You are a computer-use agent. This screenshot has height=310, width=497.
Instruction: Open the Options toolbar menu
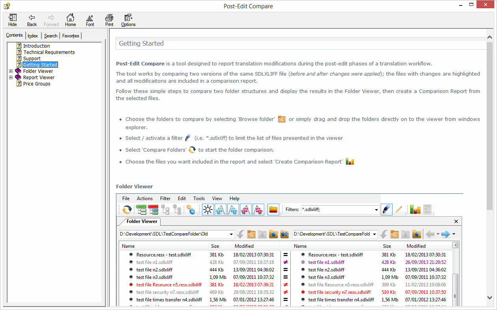(x=128, y=20)
